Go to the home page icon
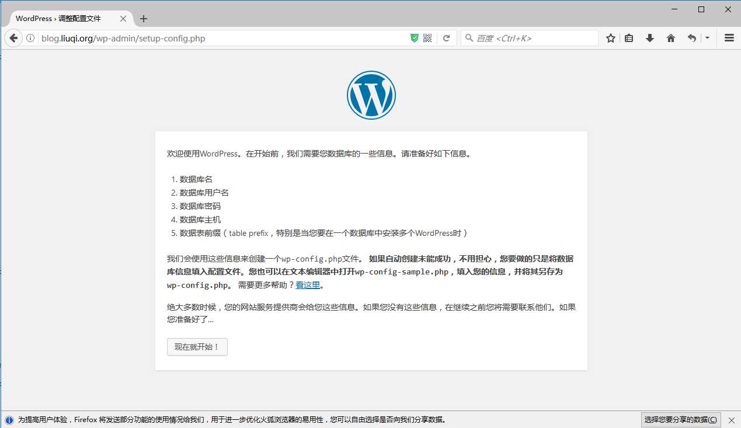The width and height of the screenshot is (741, 428). (670, 38)
